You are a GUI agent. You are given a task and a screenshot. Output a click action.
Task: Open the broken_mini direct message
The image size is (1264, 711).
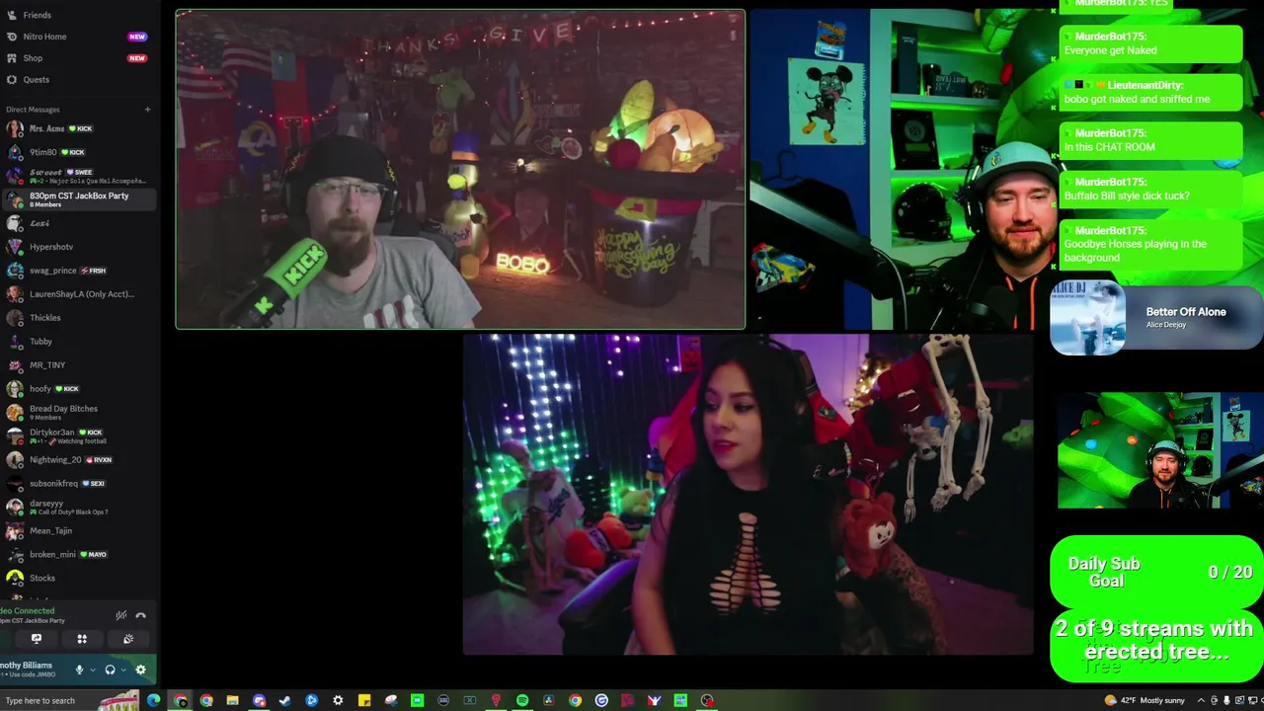coord(78,555)
